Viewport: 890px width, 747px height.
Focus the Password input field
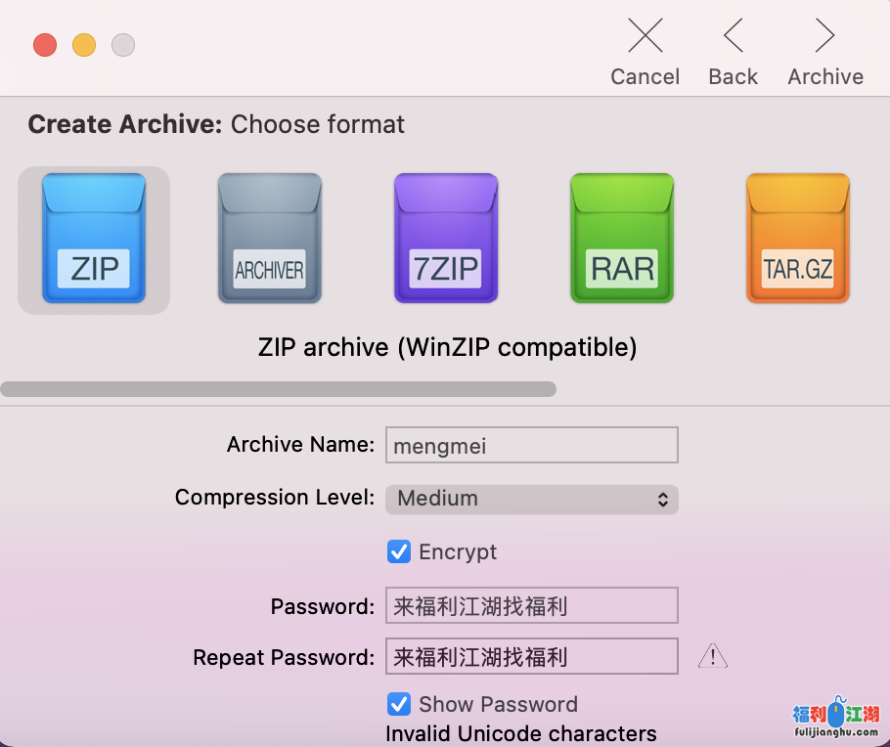coord(531,606)
